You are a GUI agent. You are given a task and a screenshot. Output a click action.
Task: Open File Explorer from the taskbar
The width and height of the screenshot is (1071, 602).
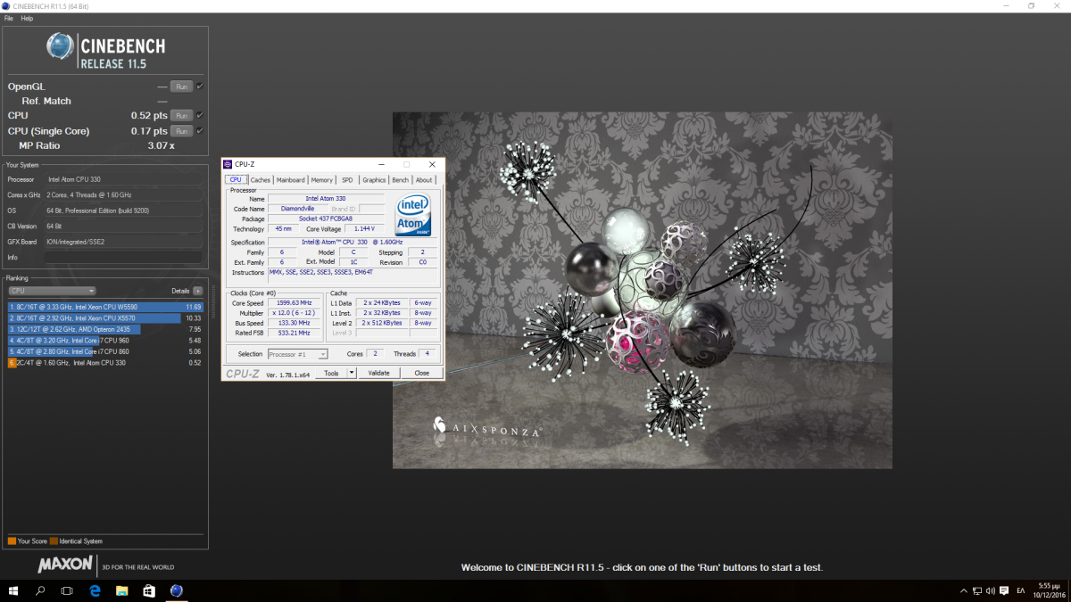pyautogui.click(x=121, y=590)
